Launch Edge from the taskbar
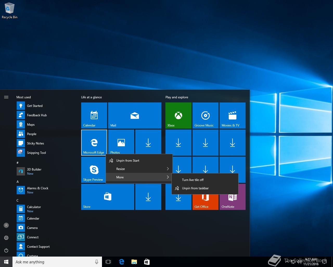 (121, 262)
